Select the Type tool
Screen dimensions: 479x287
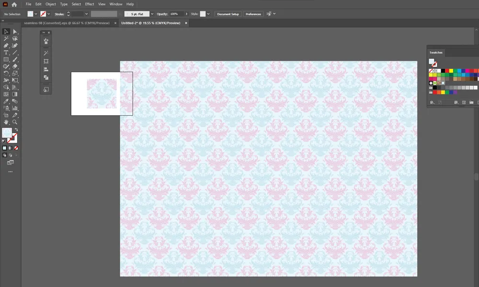point(6,53)
